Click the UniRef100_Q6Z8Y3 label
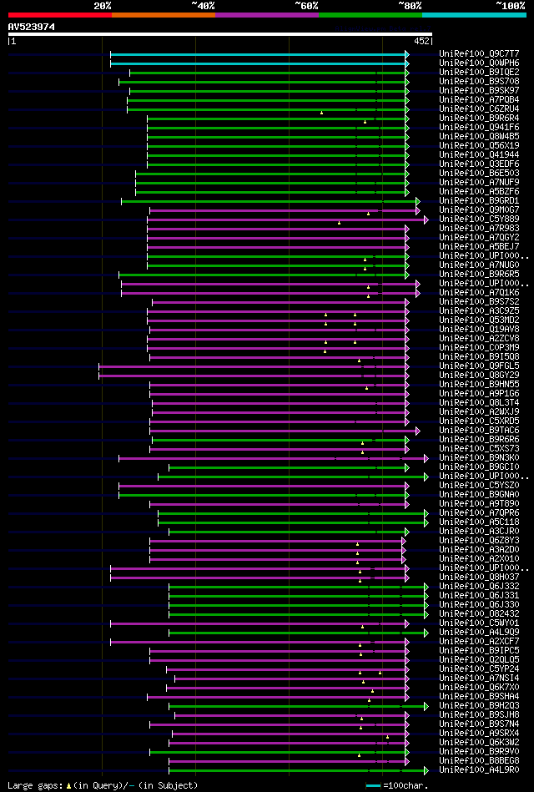 tap(479, 541)
